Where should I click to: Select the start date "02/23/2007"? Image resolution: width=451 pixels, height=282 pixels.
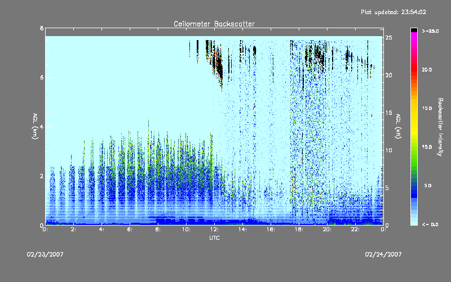coord(45,254)
